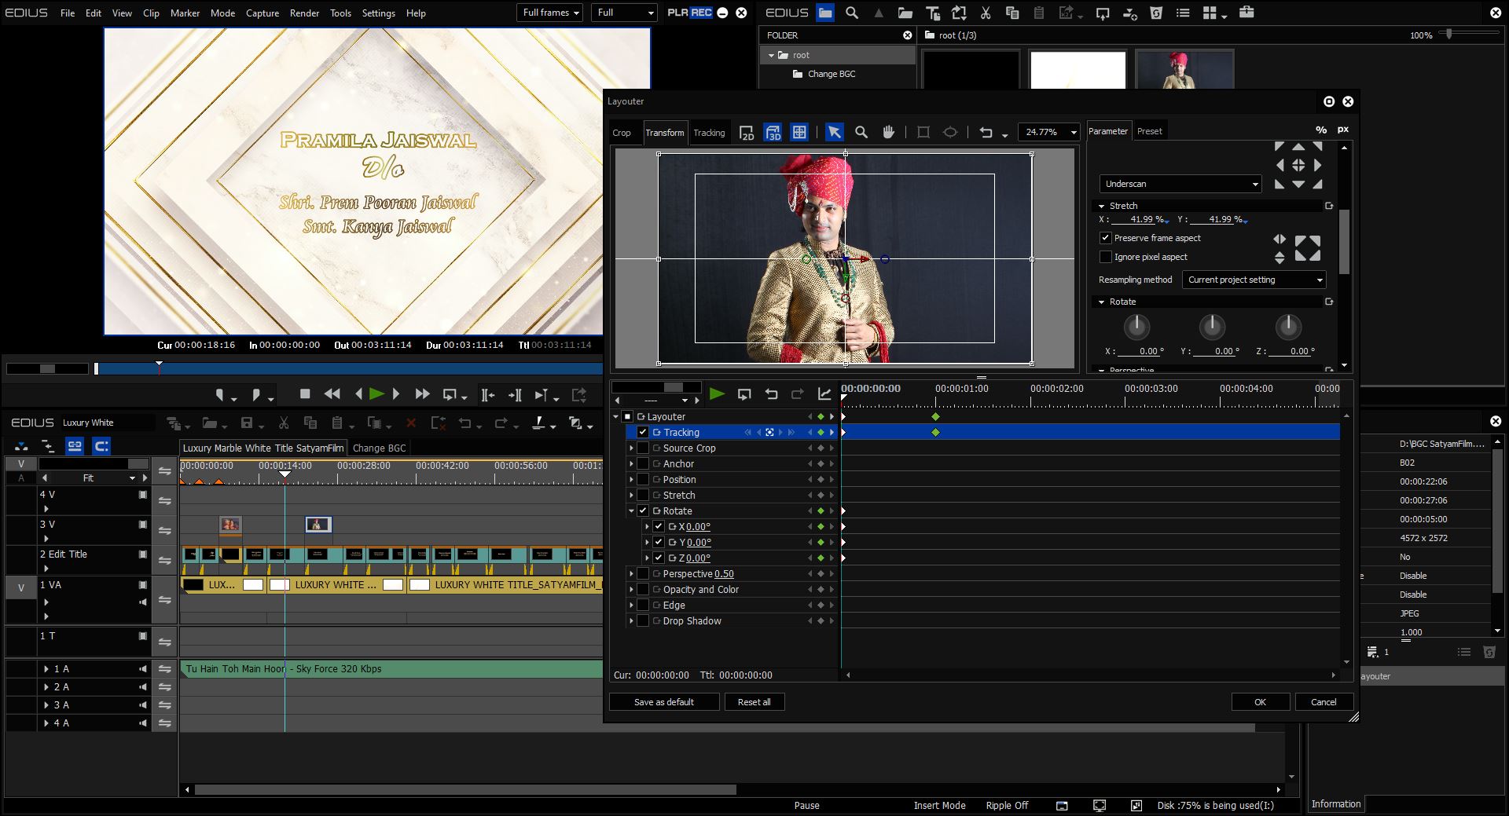The image size is (1509, 816).
Task: Click the Search icon in Bin window
Action: click(x=852, y=13)
